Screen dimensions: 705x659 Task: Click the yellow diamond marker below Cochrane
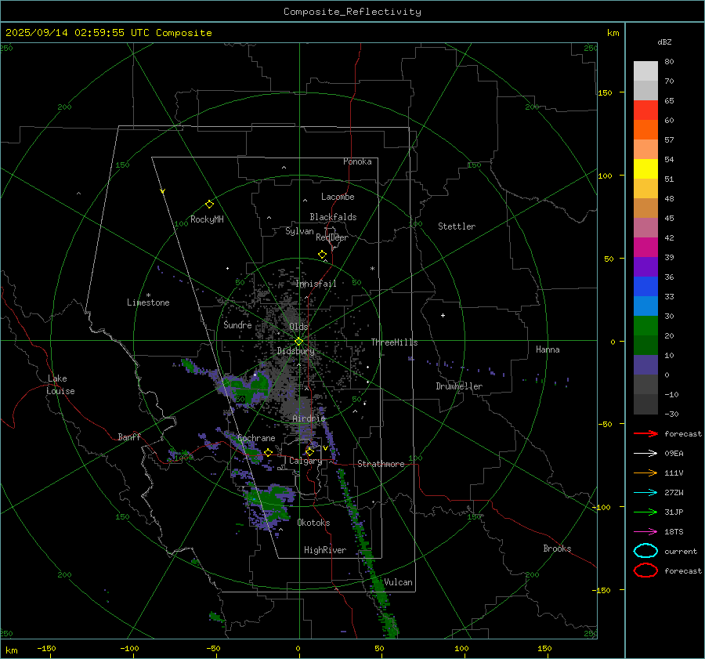point(269,452)
